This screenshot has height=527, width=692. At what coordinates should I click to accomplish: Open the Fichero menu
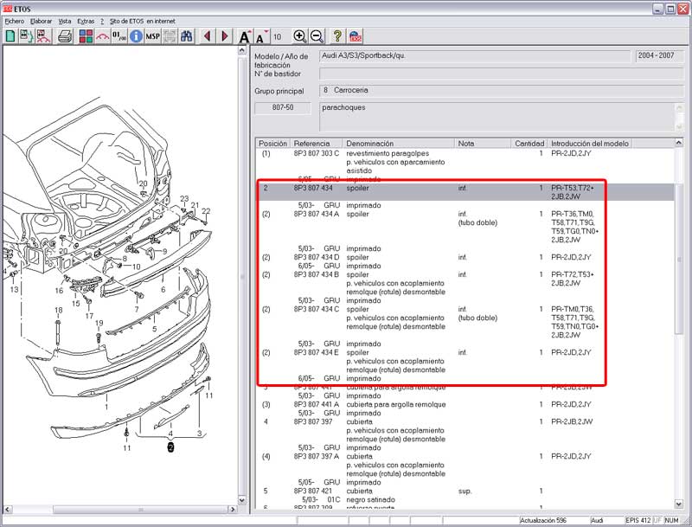coord(15,21)
